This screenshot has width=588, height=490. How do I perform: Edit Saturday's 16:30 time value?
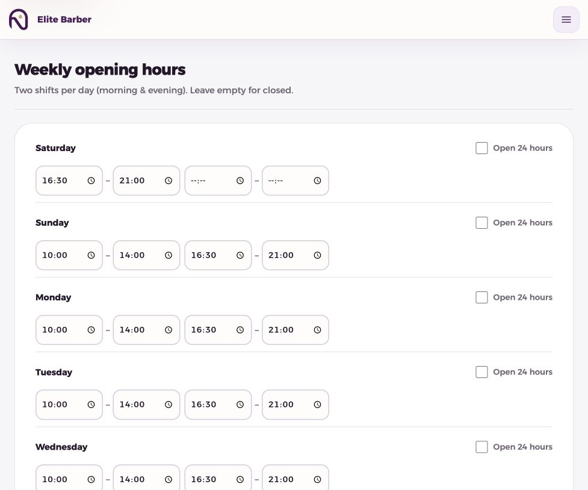click(x=69, y=181)
